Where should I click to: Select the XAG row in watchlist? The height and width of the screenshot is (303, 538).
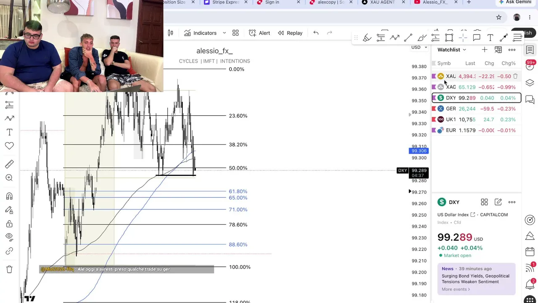click(x=477, y=87)
